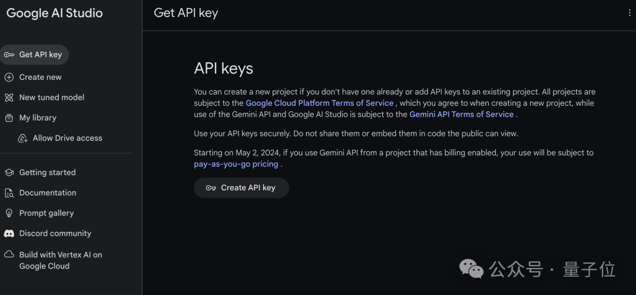Click the lightbulb Prompt gallery icon
This screenshot has height=295, width=636.
pyautogui.click(x=9, y=213)
